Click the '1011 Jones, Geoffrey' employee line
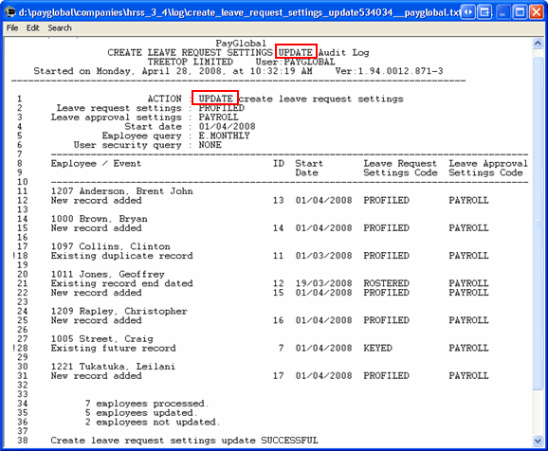This screenshot has width=548, height=451. [x=108, y=274]
